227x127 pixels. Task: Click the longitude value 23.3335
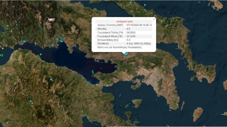click(132, 36)
